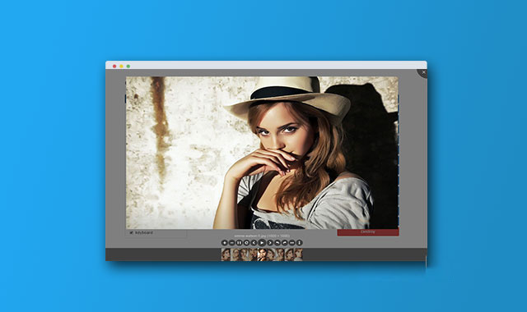Zoom out with the minus icon

(x=232, y=243)
